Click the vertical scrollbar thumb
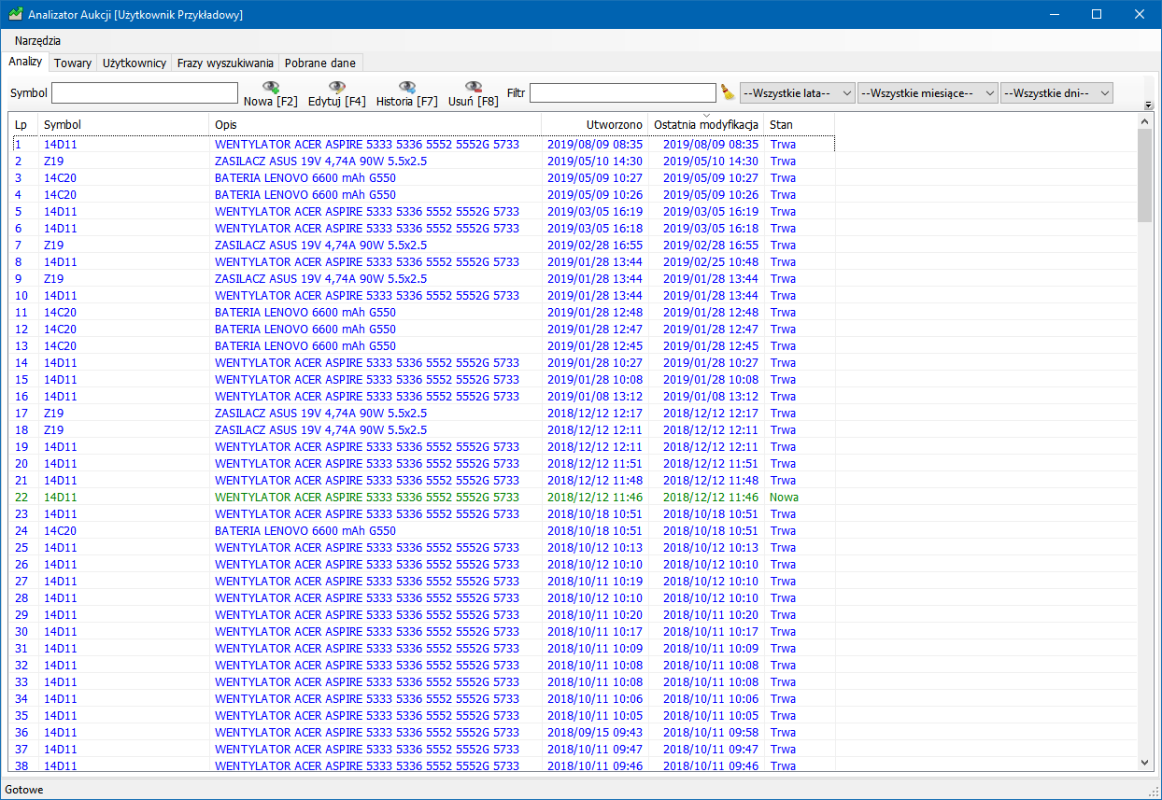 tap(1145, 175)
